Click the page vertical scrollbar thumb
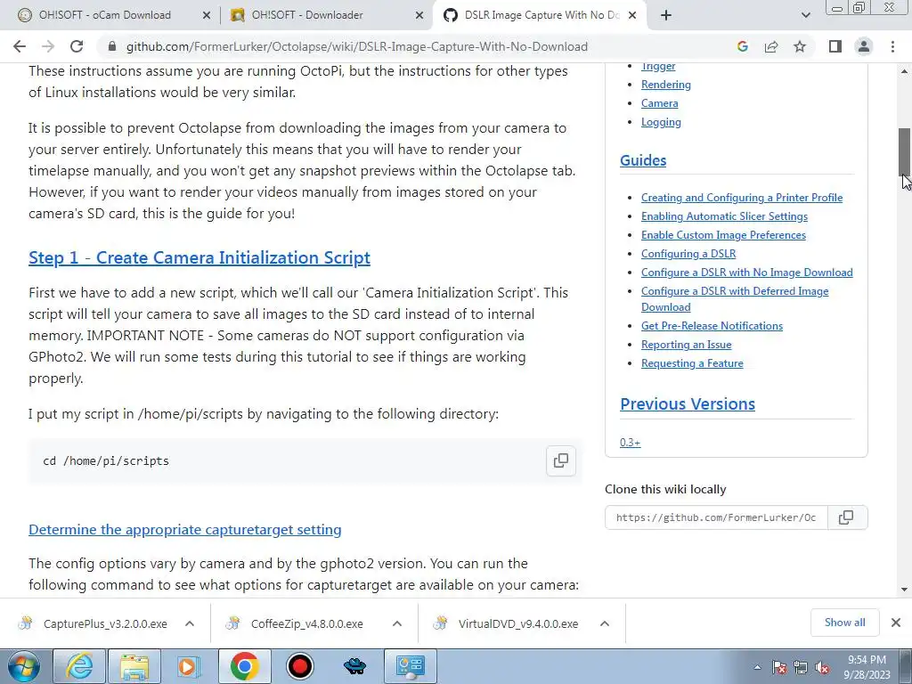Image resolution: width=912 pixels, height=684 pixels. 905,151
